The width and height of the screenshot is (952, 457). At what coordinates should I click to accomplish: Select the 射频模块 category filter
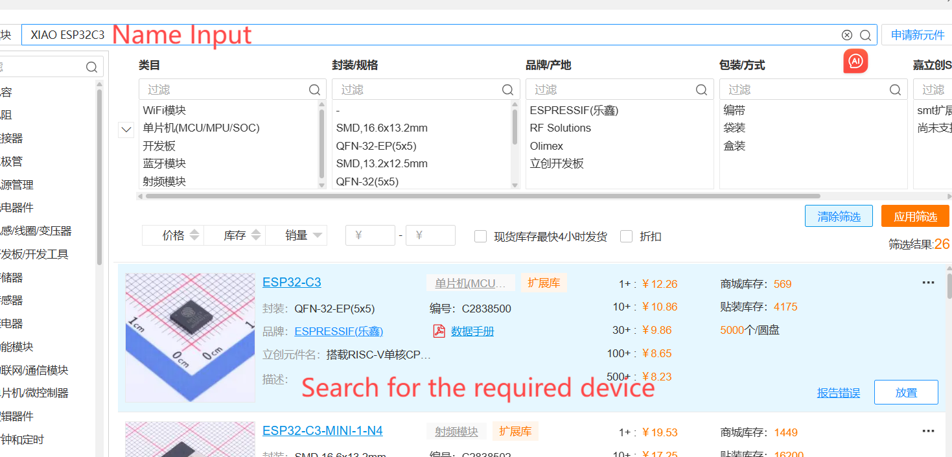165,182
